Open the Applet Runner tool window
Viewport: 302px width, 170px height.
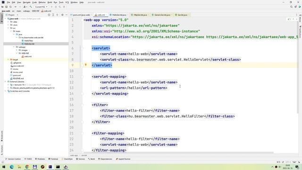click(x=123, y=159)
